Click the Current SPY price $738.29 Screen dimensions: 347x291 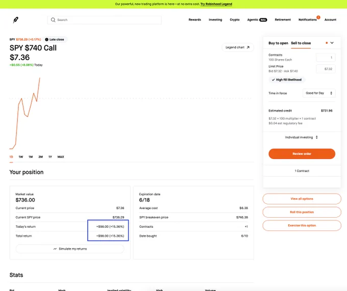point(118,218)
